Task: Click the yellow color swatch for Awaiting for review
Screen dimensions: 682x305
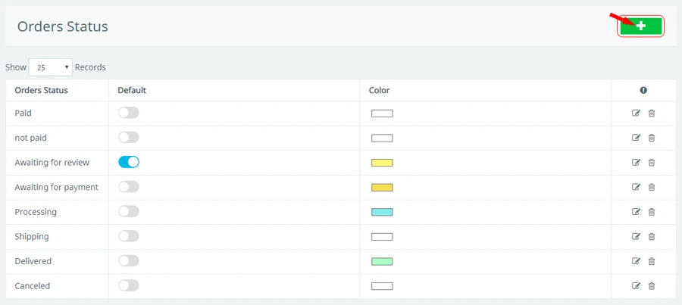Action: 382,163
